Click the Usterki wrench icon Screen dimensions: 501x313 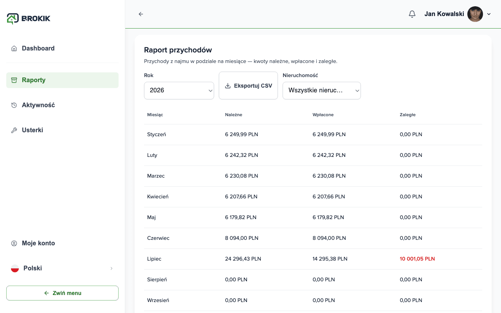pyautogui.click(x=14, y=130)
